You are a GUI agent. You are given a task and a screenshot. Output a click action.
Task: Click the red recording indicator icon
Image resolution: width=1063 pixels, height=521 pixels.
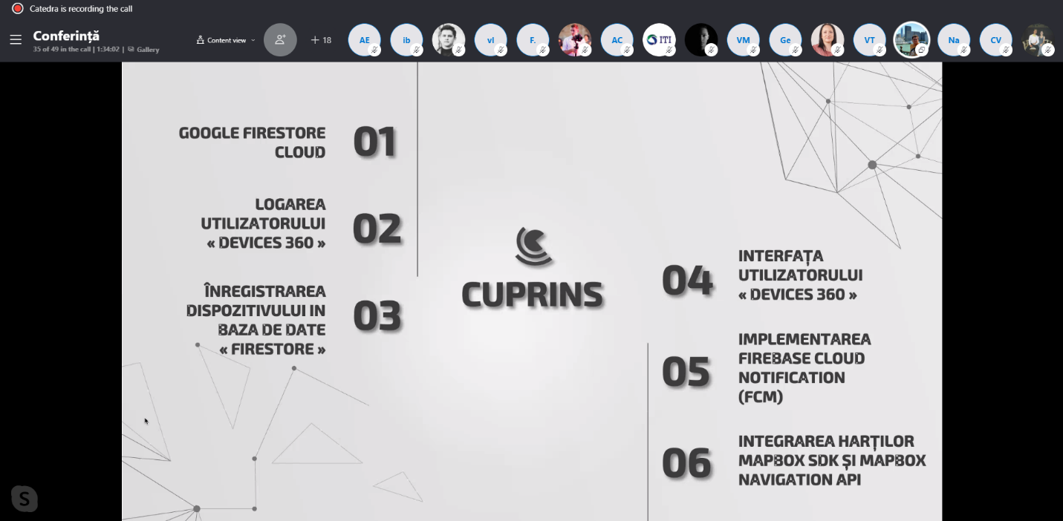point(17,9)
